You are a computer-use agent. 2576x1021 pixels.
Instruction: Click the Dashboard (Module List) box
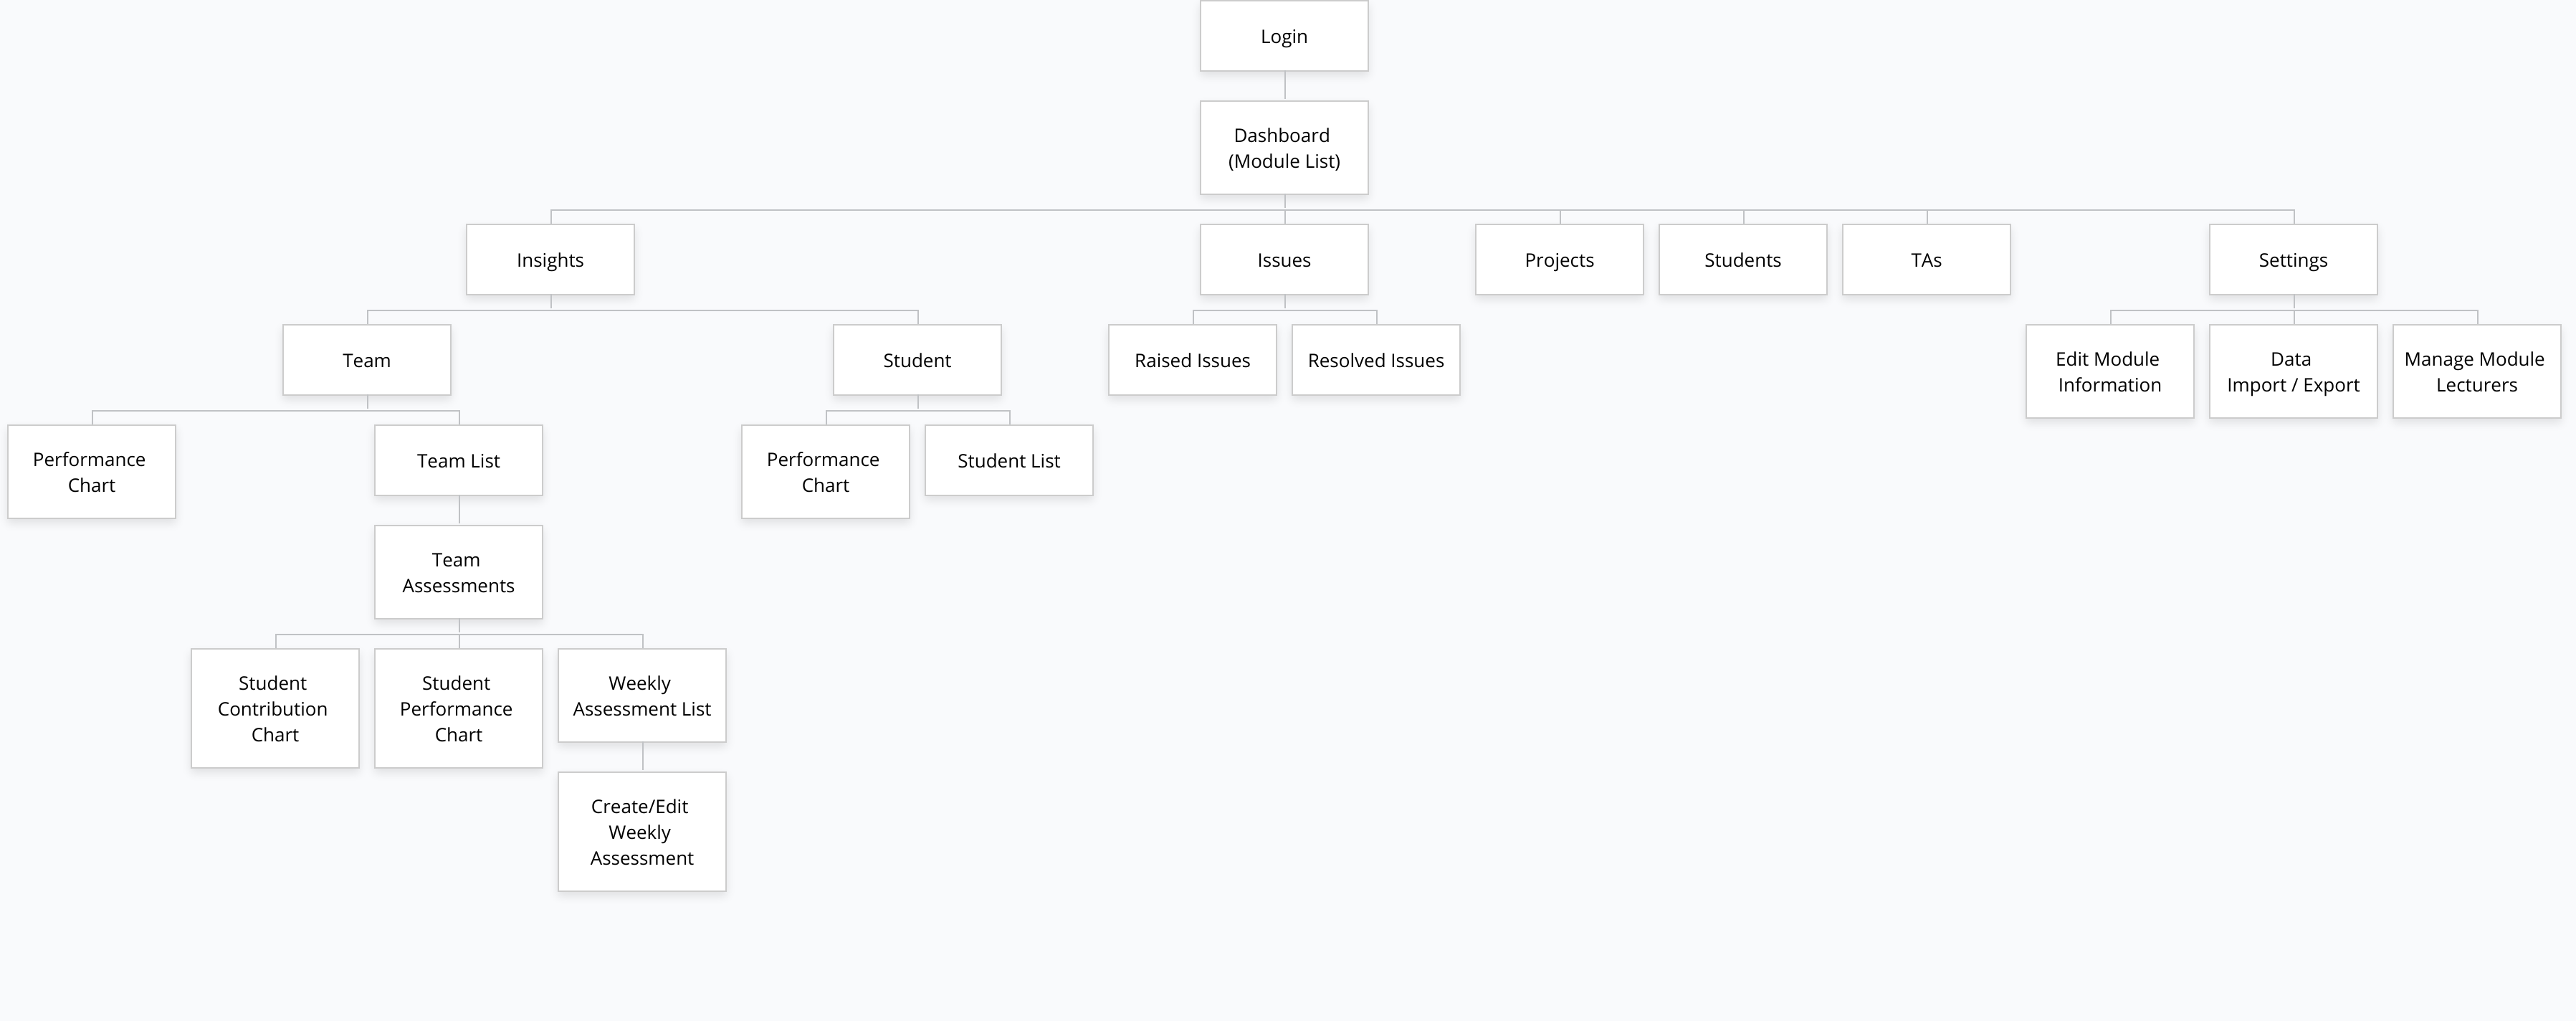(x=1284, y=148)
